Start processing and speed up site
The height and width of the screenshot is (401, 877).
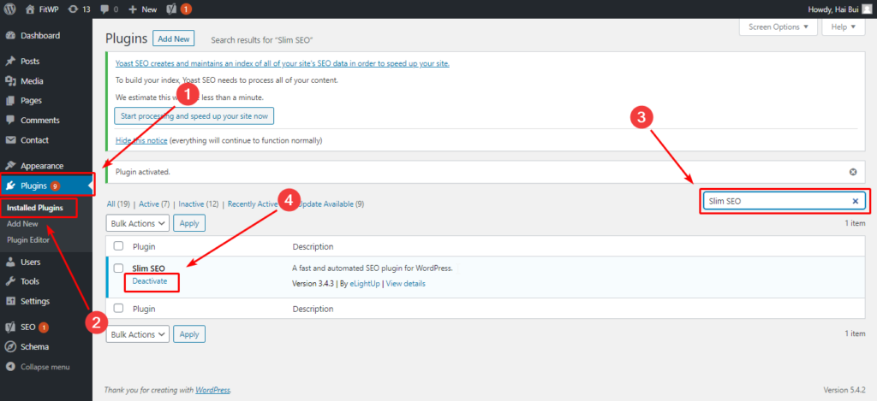tap(194, 116)
